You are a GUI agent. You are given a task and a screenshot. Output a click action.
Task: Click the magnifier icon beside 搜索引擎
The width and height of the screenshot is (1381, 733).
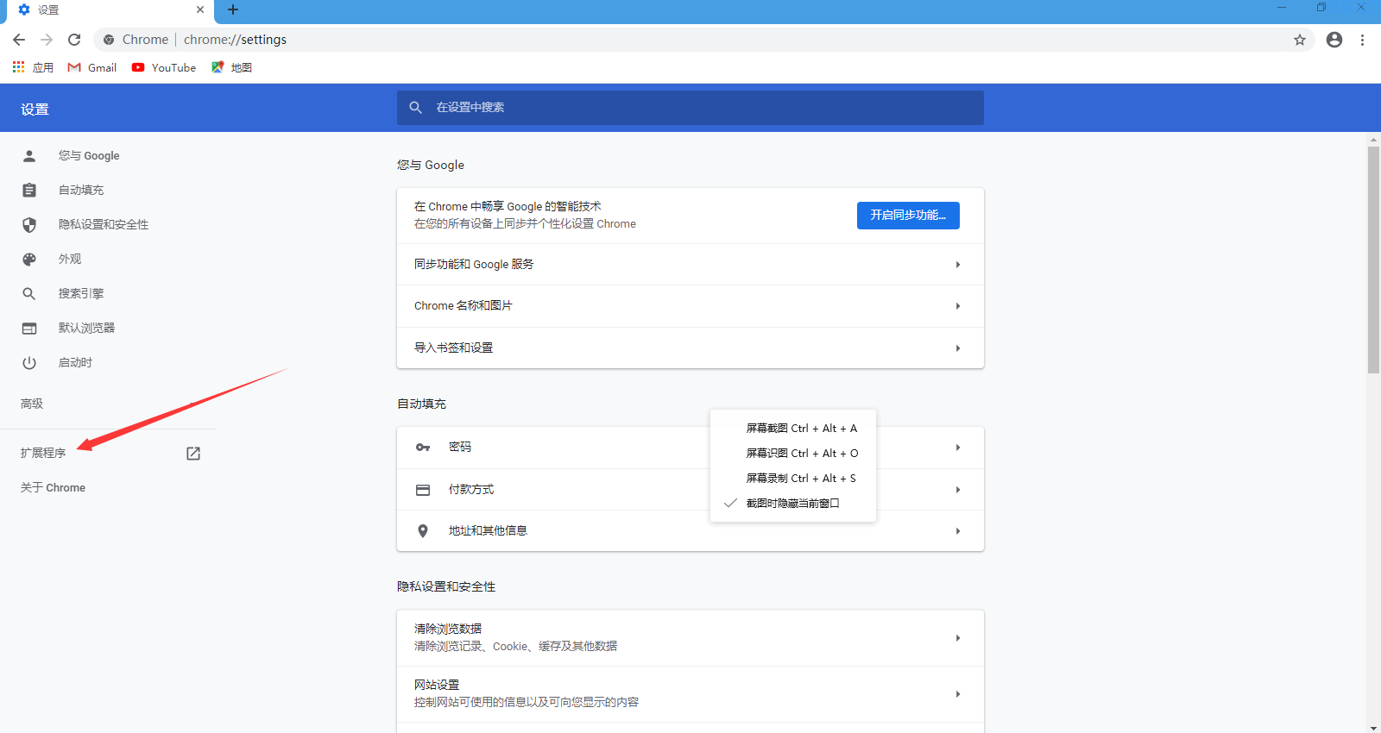coord(29,294)
